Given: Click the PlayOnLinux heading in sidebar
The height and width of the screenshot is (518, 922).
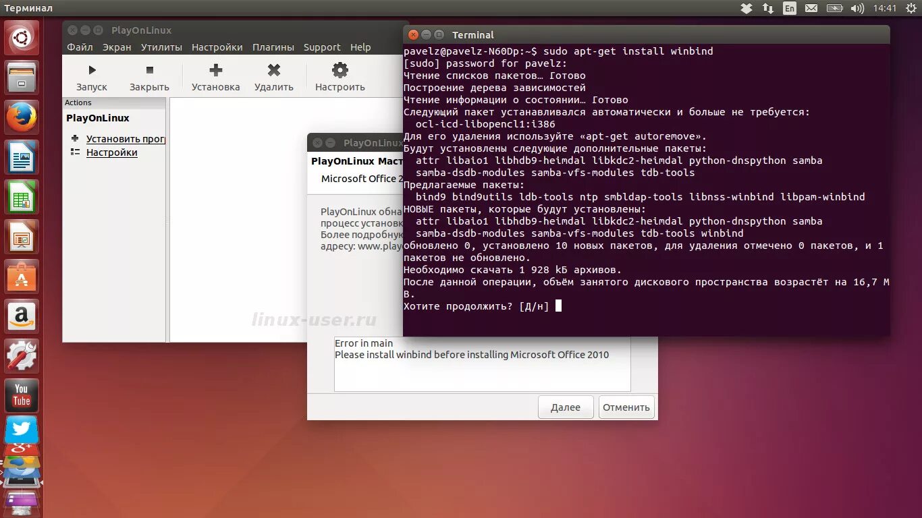Looking at the screenshot, I should coord(98,118).
